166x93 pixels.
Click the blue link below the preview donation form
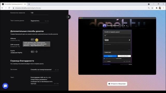[107, 64]
